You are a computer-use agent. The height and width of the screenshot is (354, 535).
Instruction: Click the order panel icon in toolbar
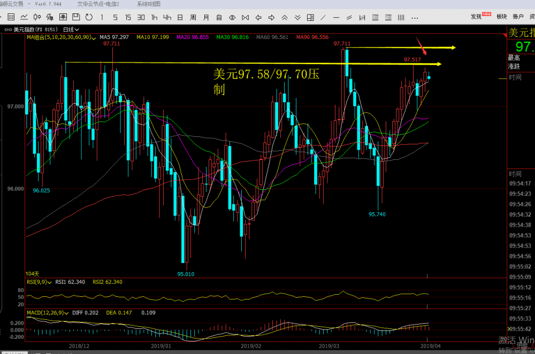[x=63, y=17]
